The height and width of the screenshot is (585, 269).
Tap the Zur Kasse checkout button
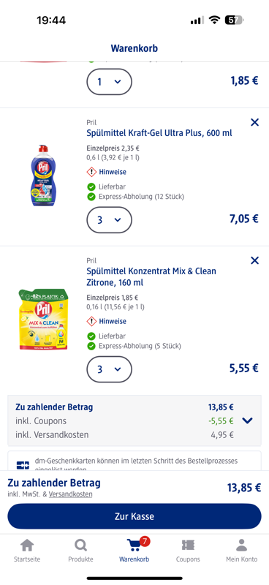coord(134,516)
